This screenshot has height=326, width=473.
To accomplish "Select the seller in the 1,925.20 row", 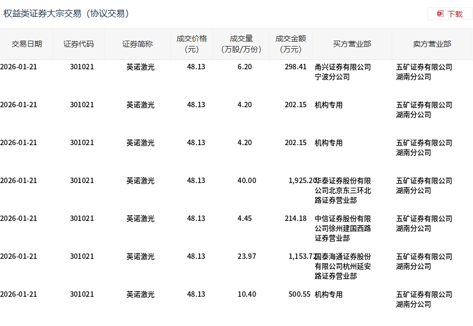I will (424, 185).
